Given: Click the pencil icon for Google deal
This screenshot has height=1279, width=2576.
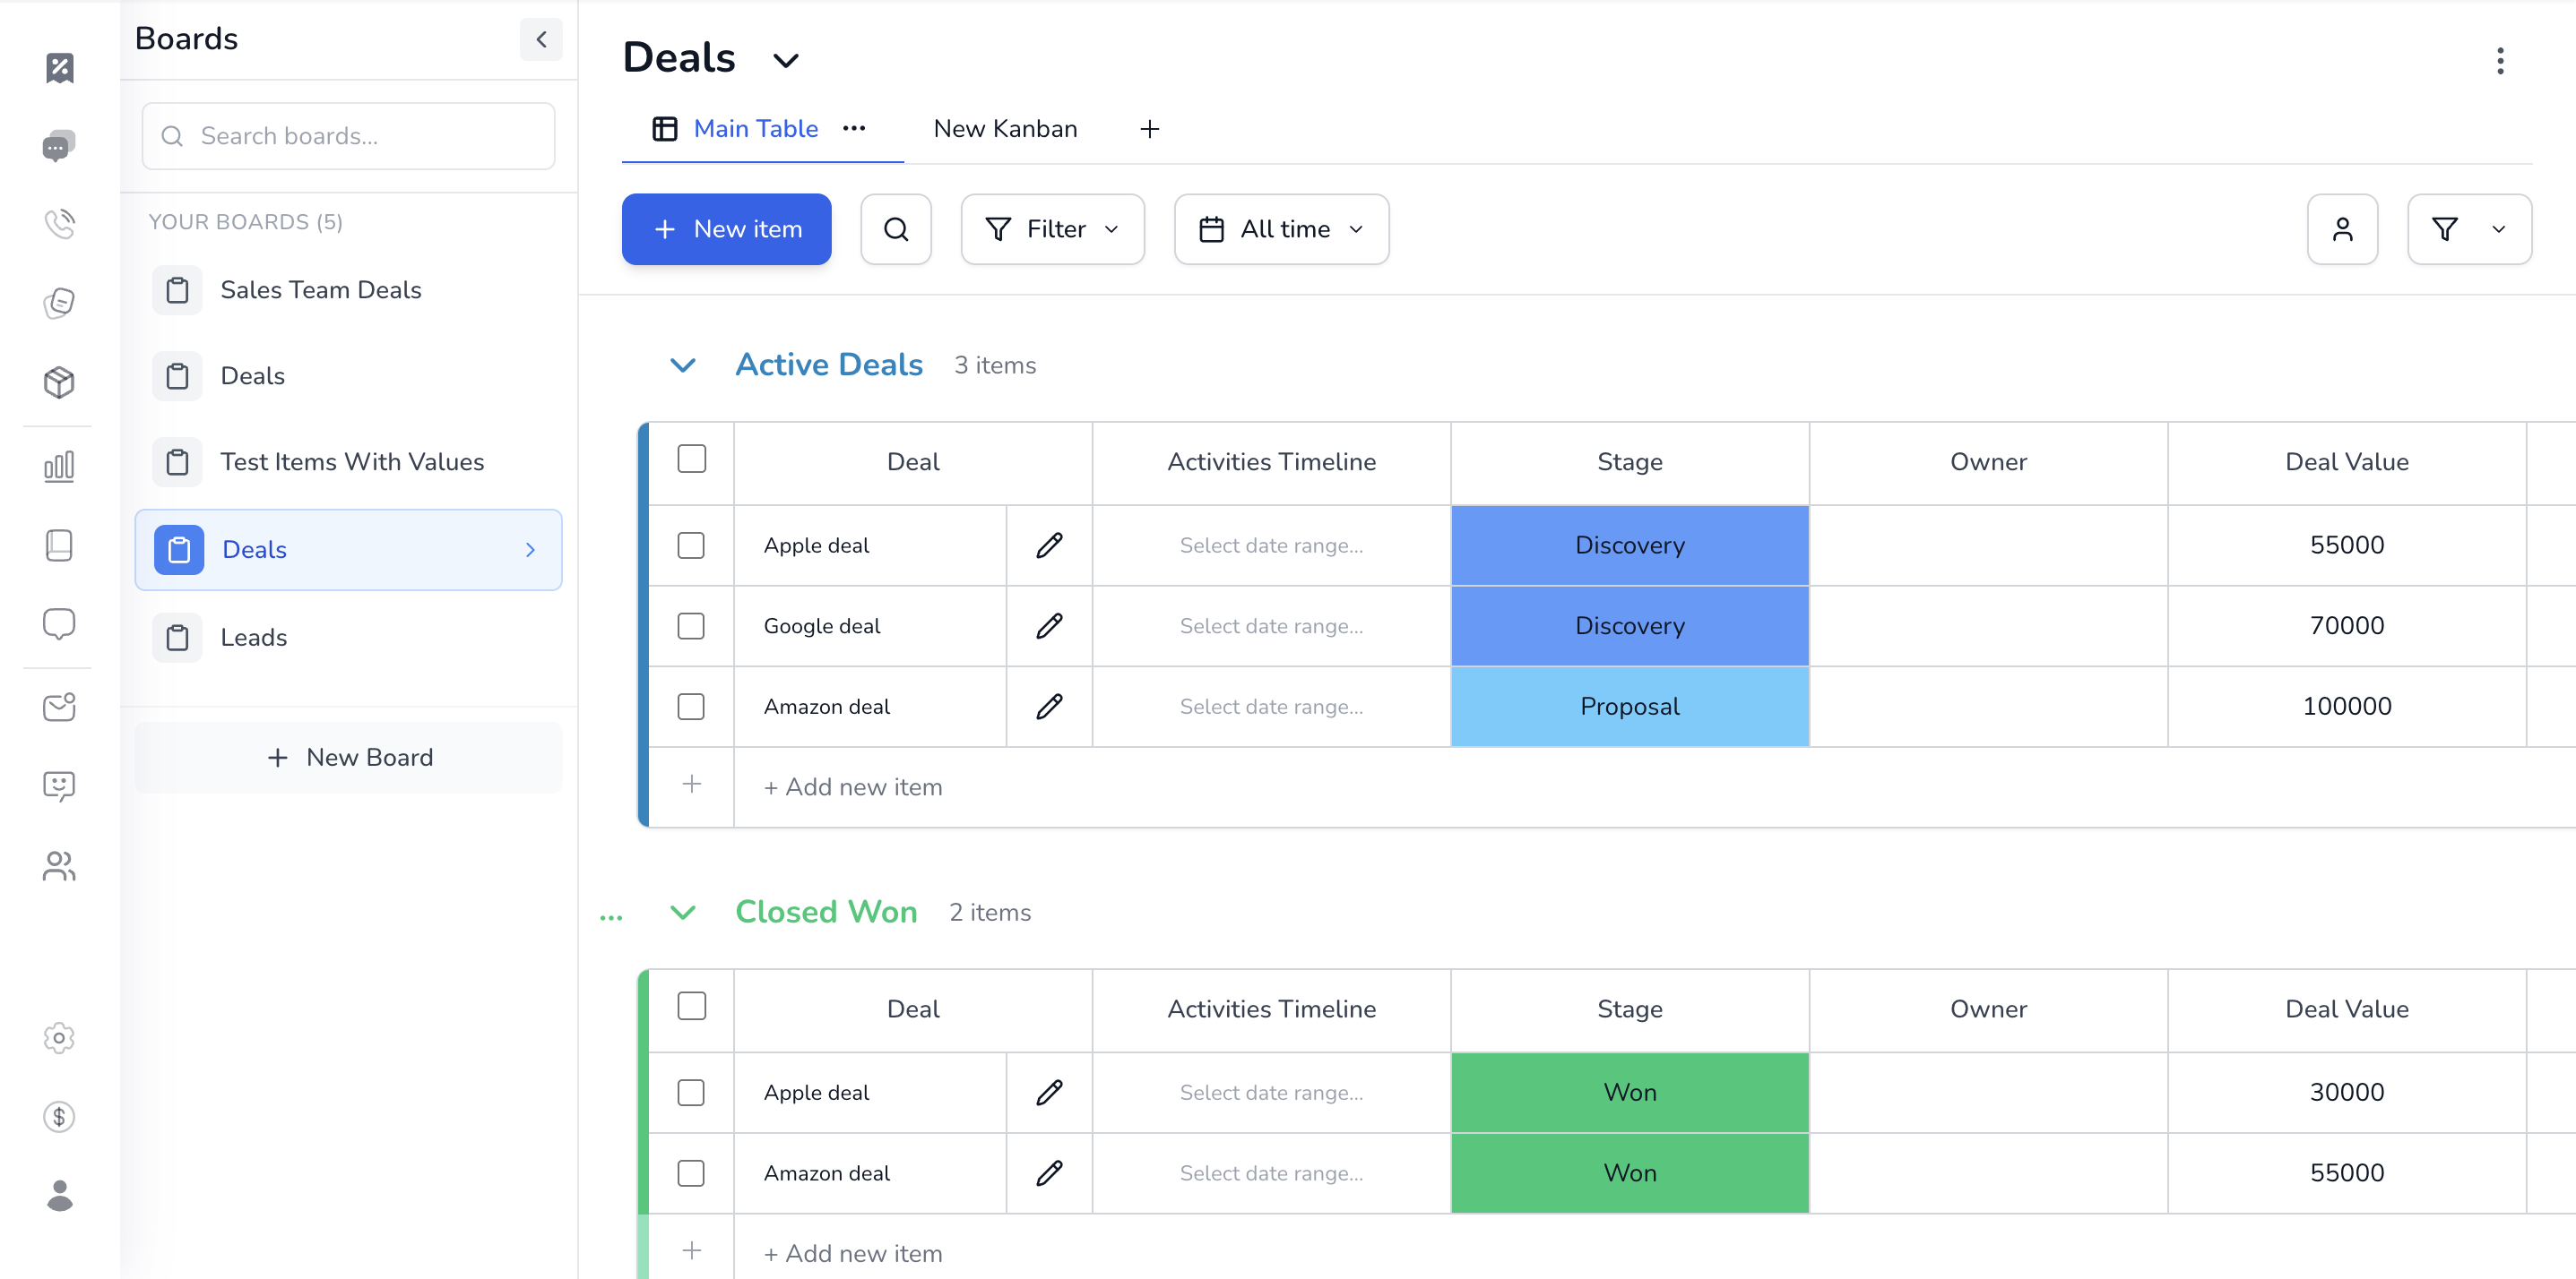Looking at the screenshot, I should pos(1048,625).
